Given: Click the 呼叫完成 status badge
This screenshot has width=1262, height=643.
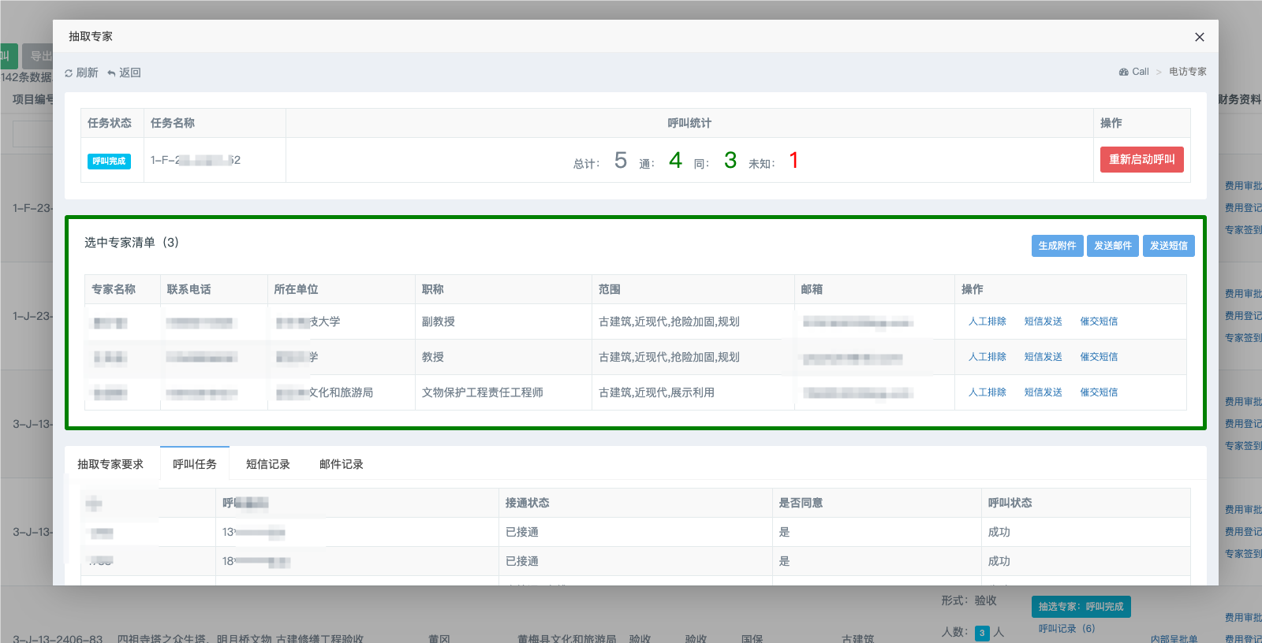Looking at the screenshot, I should tap(109, 162).
